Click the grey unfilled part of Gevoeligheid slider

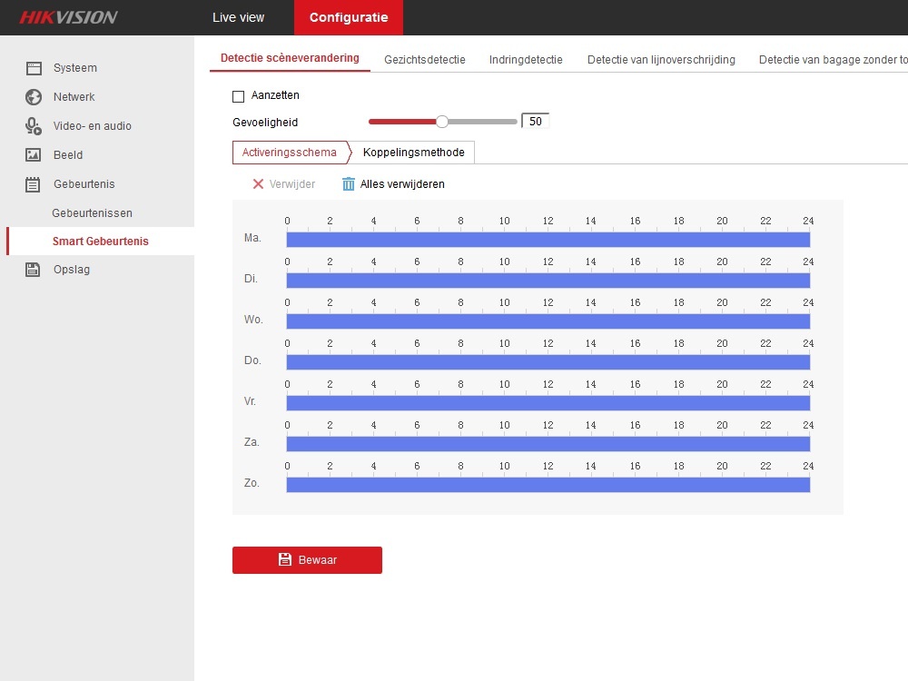pyautogui.click(x=482, y=122)
